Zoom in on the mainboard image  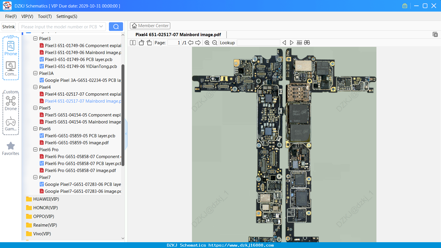[x=207, y=43]
